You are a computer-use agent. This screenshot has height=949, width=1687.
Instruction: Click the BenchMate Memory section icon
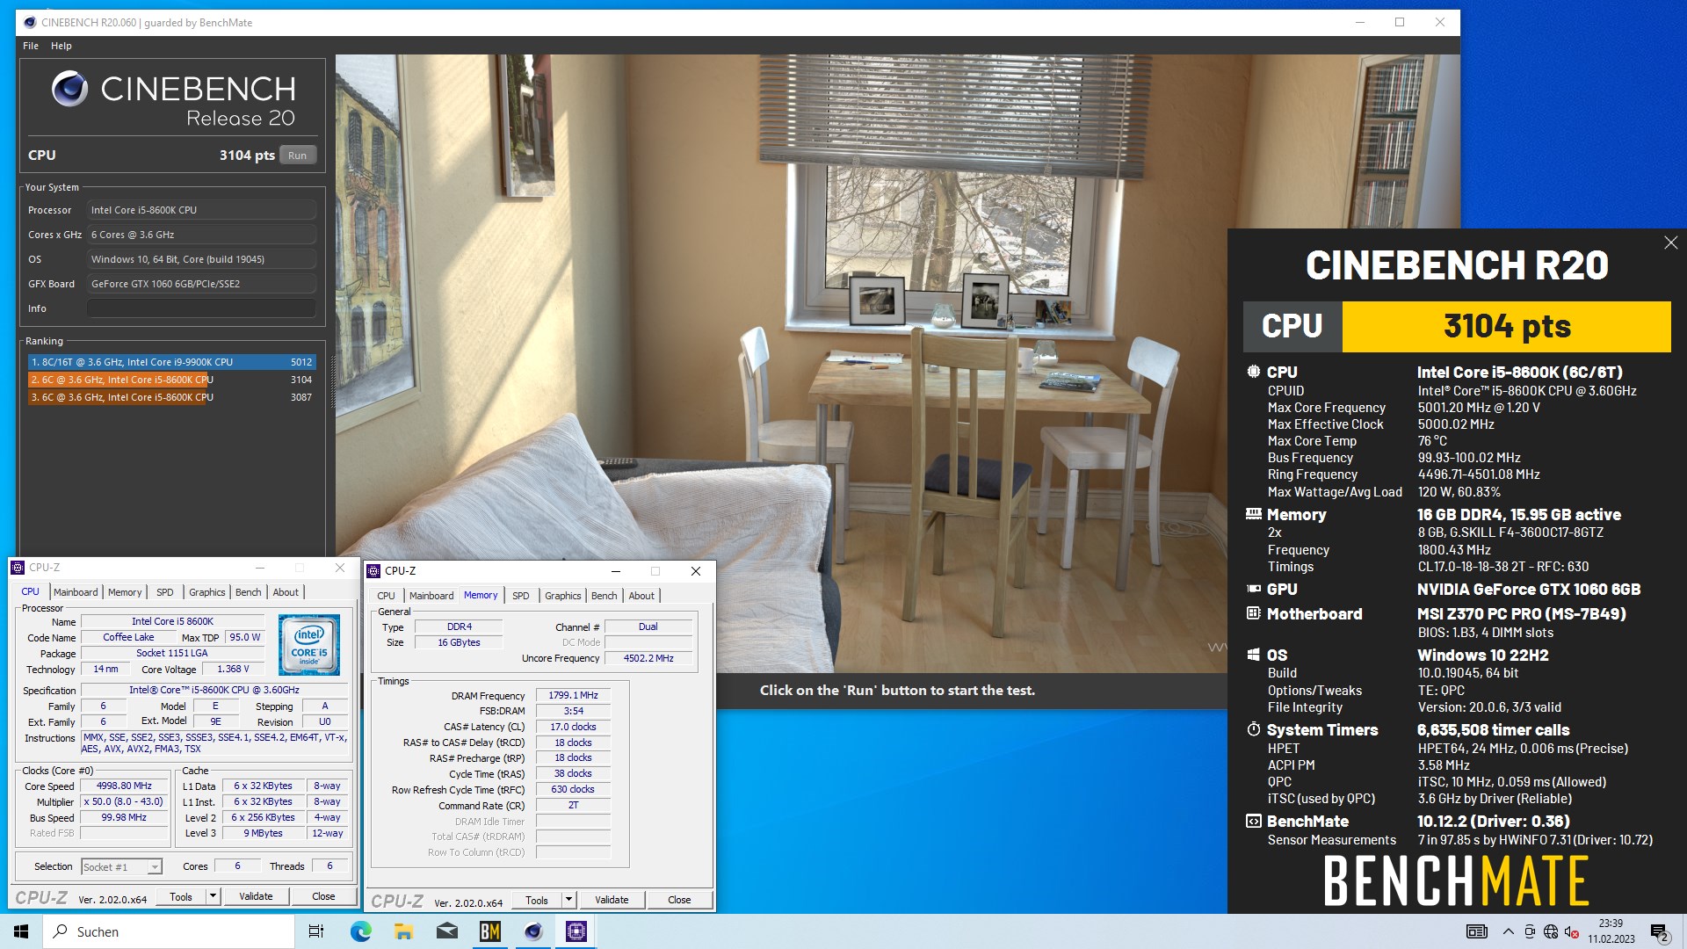click(x=1254, y=514)
